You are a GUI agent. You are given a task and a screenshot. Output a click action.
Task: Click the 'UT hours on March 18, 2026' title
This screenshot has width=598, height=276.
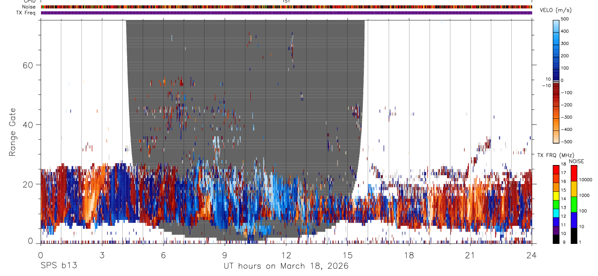pyautogui.click(x=286, y=266)
